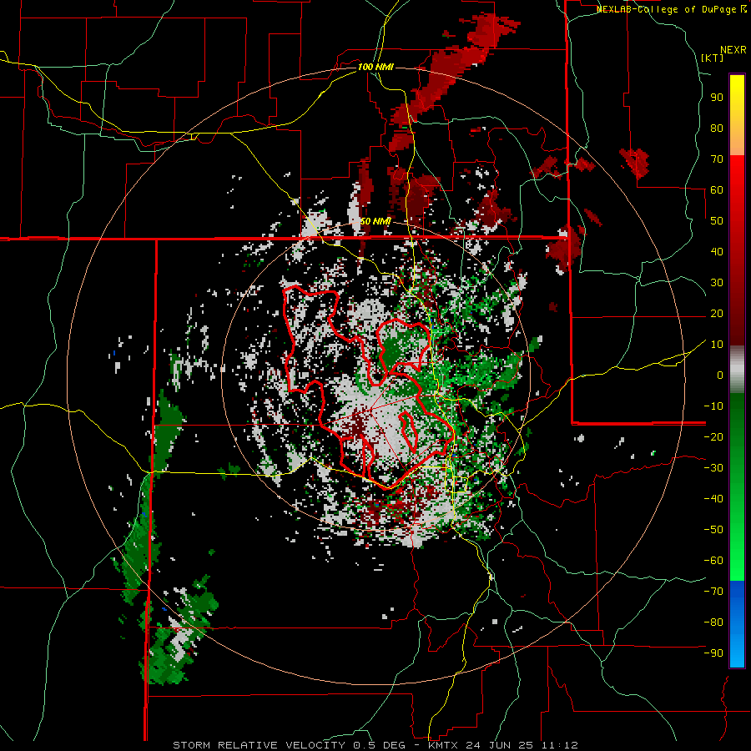Click the -20 value on the velocity scale
The height and width of the screenshot is (751, 751).
click(x=713, y=436)
